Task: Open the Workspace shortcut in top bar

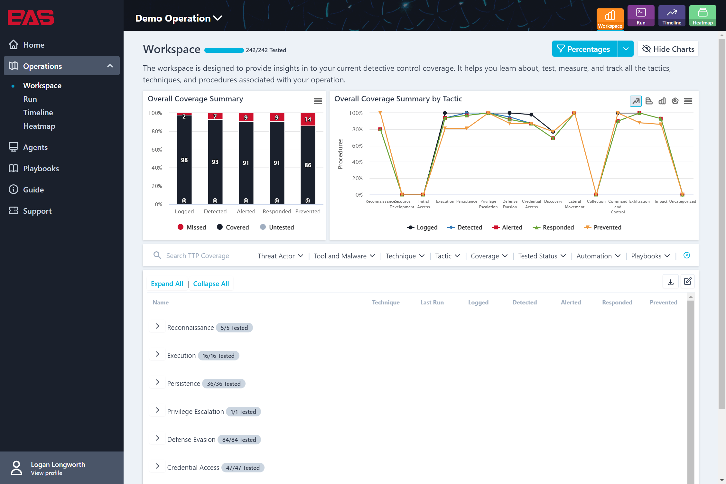Action: 610,19
